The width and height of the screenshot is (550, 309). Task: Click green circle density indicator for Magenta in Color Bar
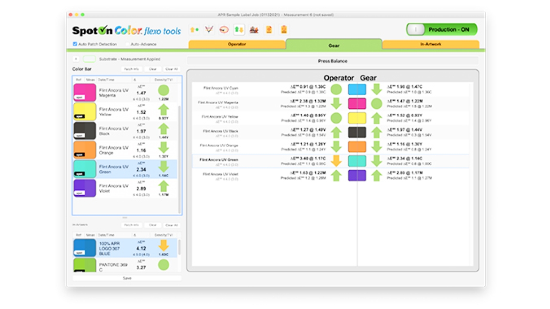(163, 90)
